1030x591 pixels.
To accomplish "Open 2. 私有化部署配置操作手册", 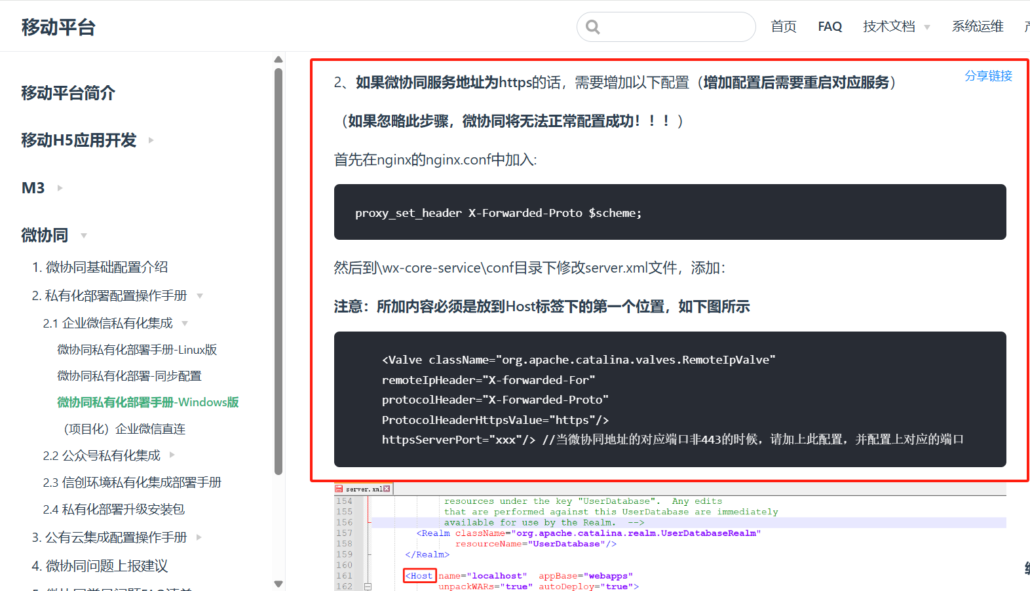I will coord(109,295).
